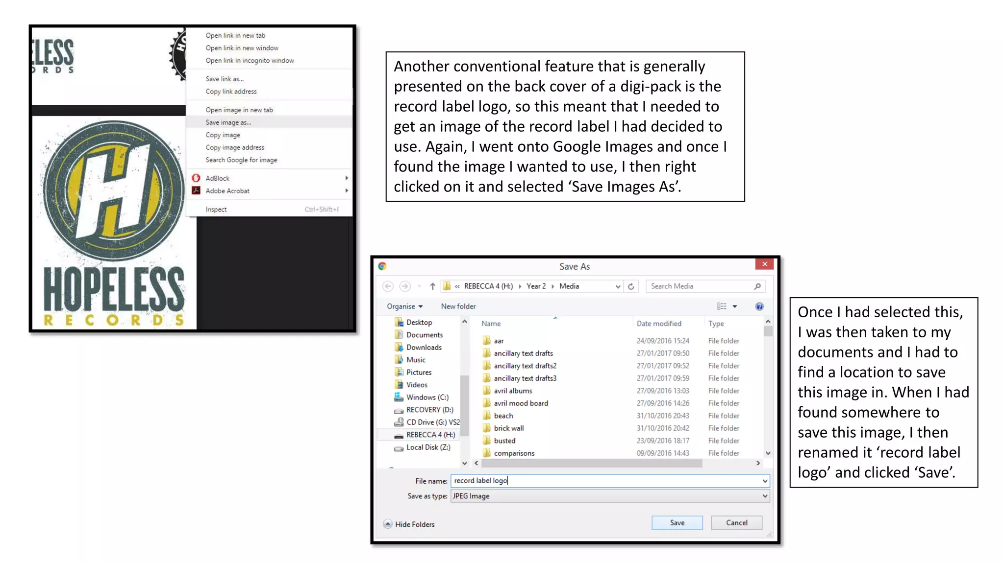
Task: Expand the Organise dropdown menu
Action: click(404, 306)
